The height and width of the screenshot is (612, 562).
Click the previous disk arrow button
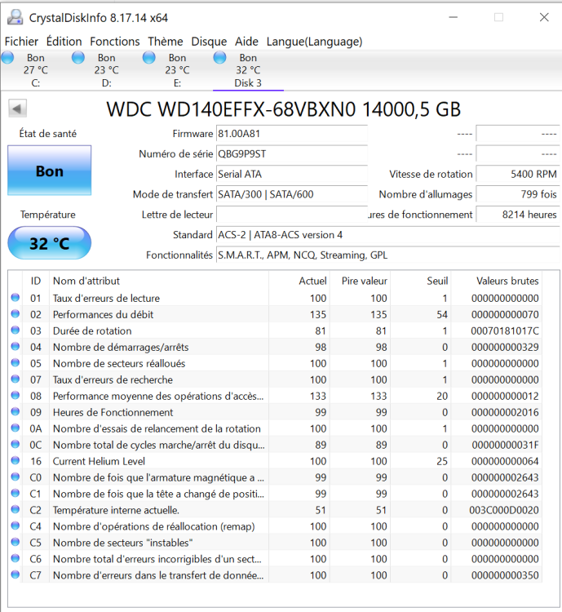point(17,109)
